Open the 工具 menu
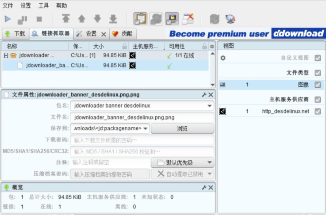The image size is (326, 215). [x=44, y=5]
